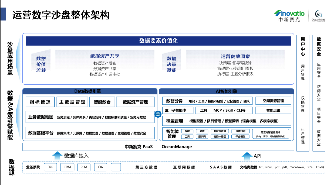Click the inovatio 中新赛克 logo
334x185 pixels.
click(289, 16)
